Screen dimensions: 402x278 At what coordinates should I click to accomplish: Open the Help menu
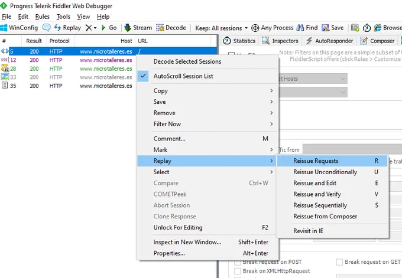103,17
